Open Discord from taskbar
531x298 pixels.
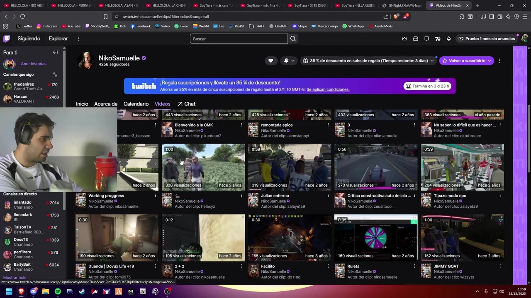[33, 291]
